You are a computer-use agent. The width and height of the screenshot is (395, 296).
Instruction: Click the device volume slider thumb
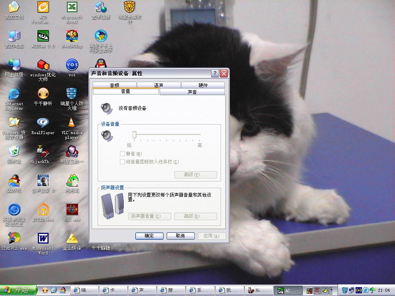pos(135,135)
